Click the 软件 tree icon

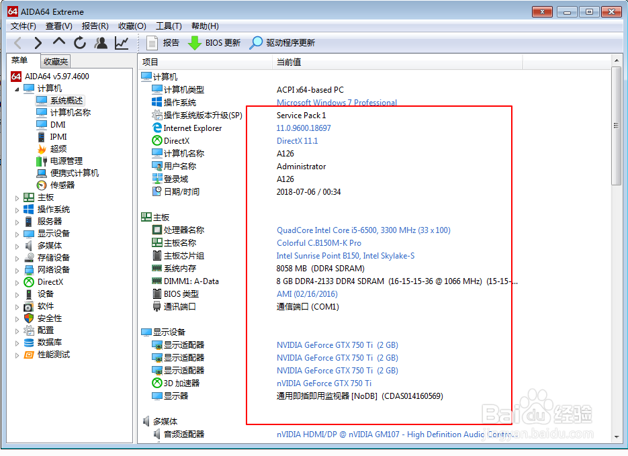(x=28, y=307)
